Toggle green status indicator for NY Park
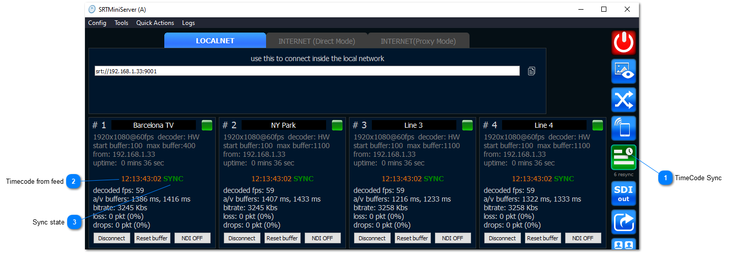Screen dimensions: 730x254 click(337, 125)
